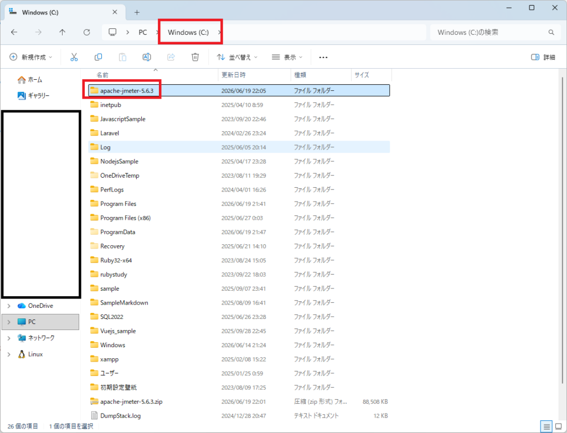567x433 pixels.
Task: Click the chevron after Windows (C:) in address bar
Action: coord(219,32)
